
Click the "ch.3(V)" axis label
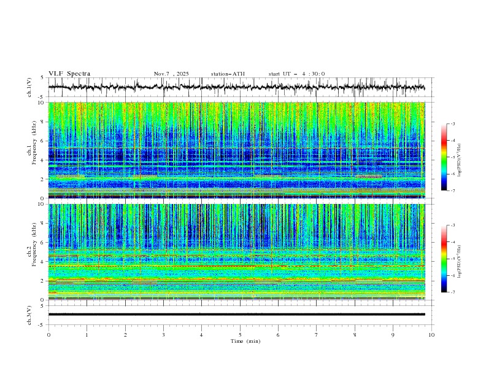tap(29, 315)
